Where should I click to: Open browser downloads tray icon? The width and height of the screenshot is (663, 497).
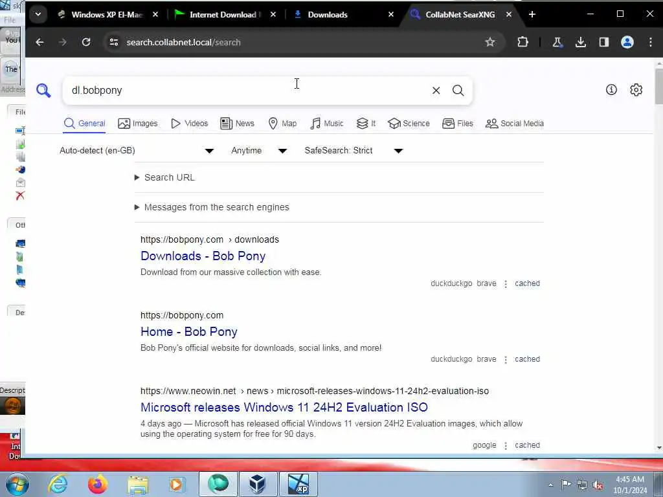(581, 42)
